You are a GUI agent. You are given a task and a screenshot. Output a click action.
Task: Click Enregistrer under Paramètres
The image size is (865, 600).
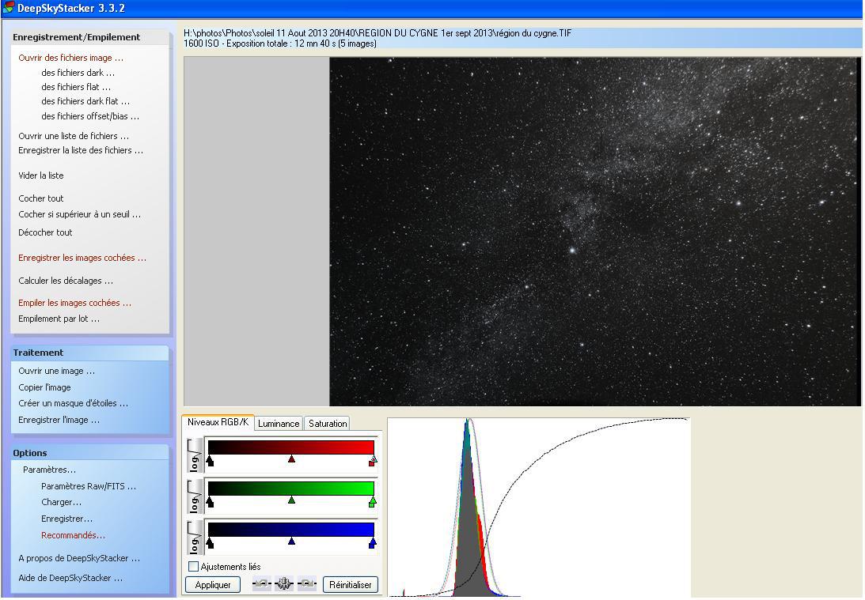[66, 519]
